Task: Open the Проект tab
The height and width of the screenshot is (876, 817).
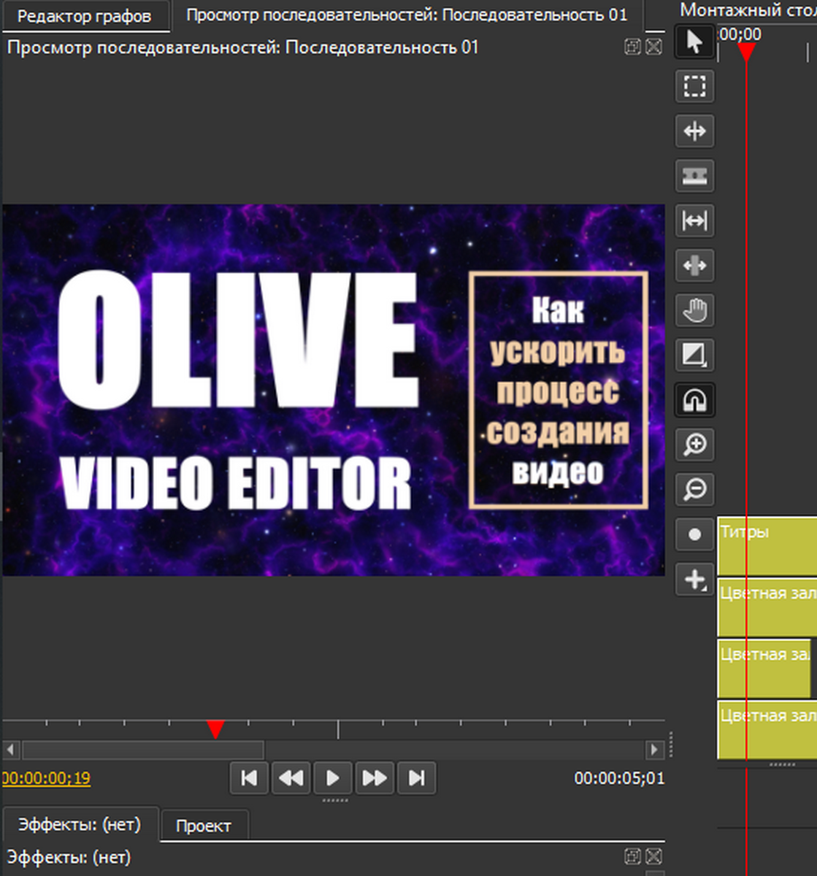Action: click(204, 826)
